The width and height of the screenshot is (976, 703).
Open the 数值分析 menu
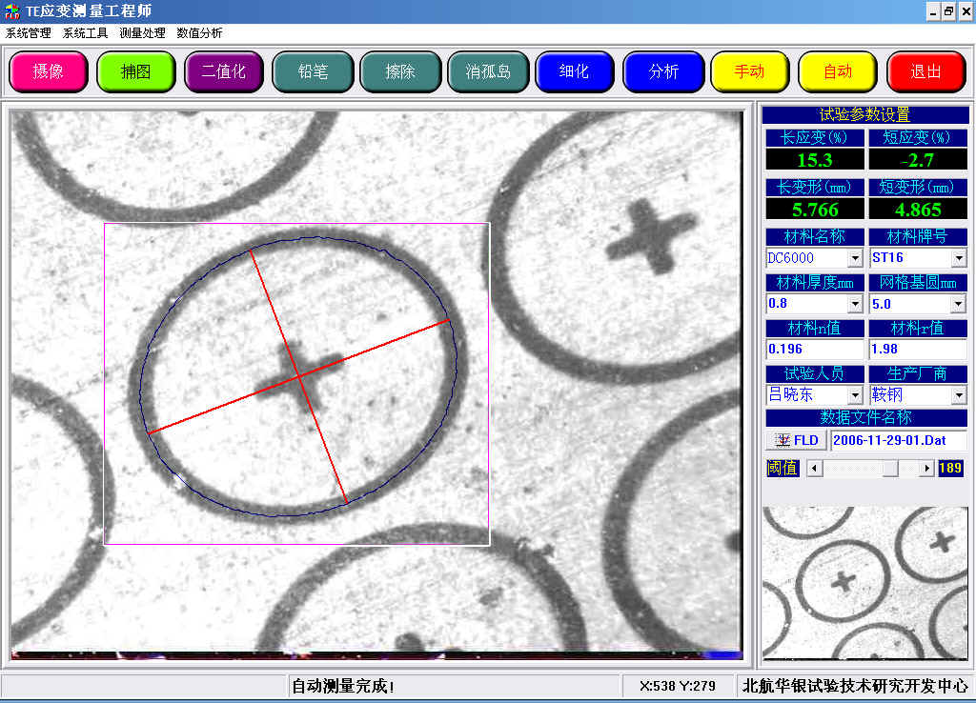(200, 33)
